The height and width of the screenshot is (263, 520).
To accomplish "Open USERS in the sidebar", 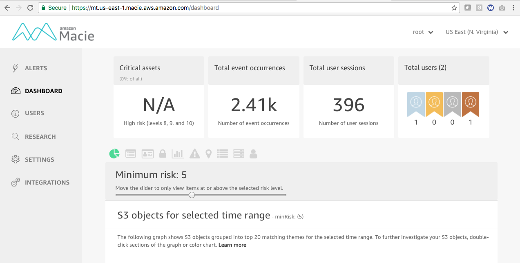I will tap(34, 113).
